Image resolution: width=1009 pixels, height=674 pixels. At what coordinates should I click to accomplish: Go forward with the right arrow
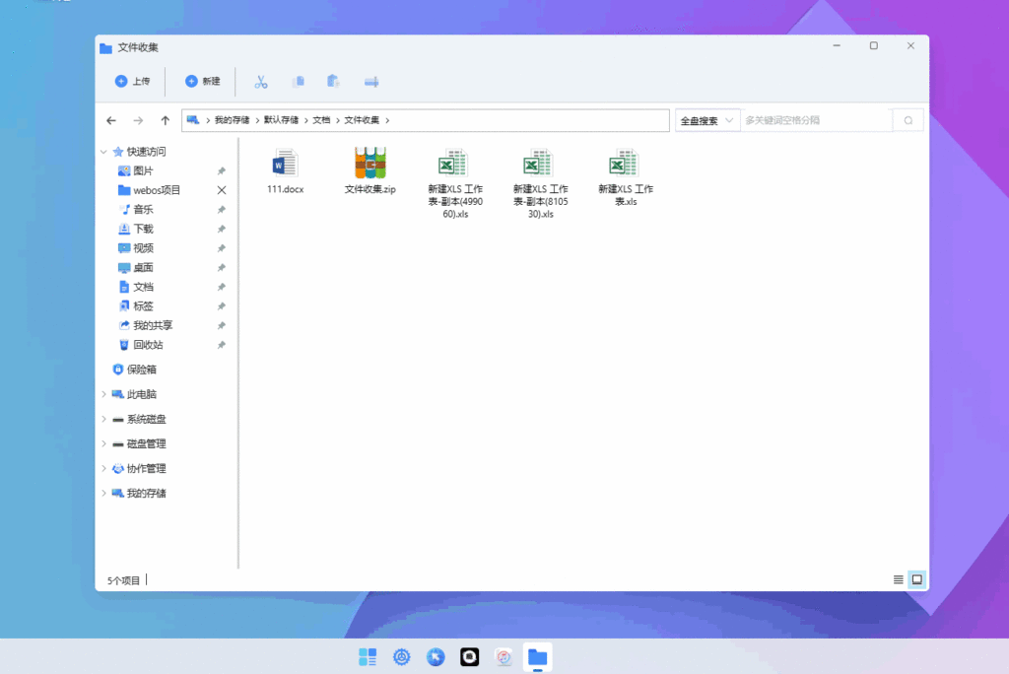(x=138, y=120)
